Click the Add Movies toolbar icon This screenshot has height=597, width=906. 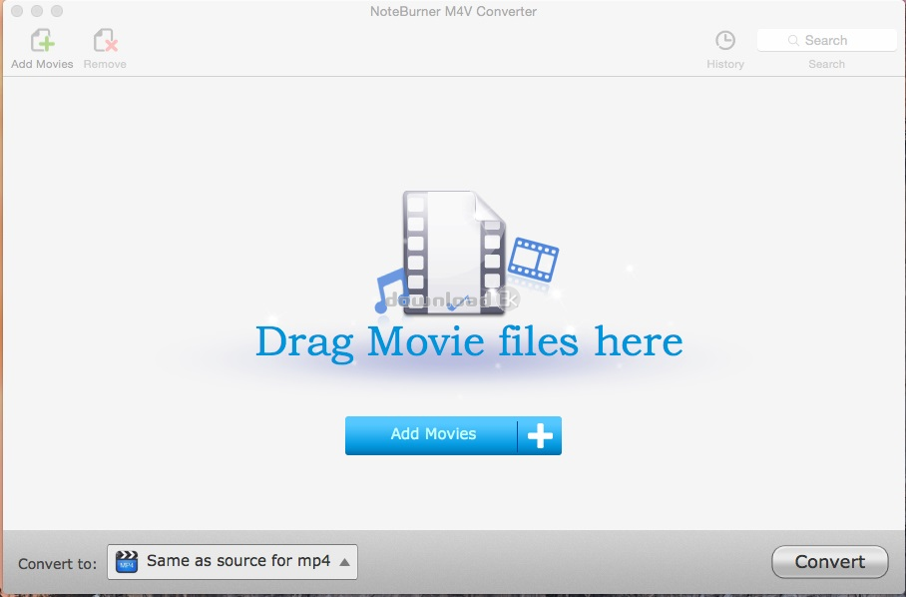coord(42,41)
